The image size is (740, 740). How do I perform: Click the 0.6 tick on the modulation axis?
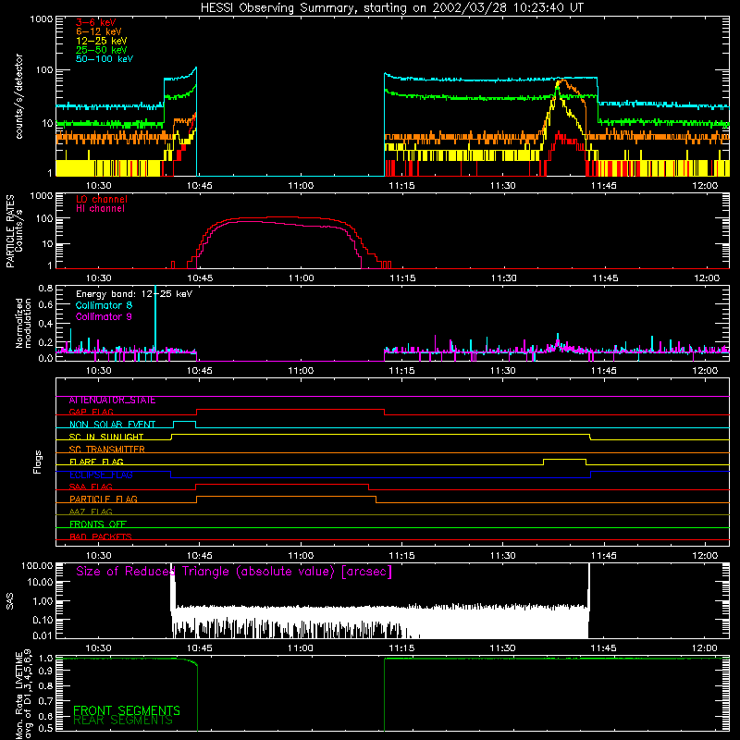tap(45, 305)
